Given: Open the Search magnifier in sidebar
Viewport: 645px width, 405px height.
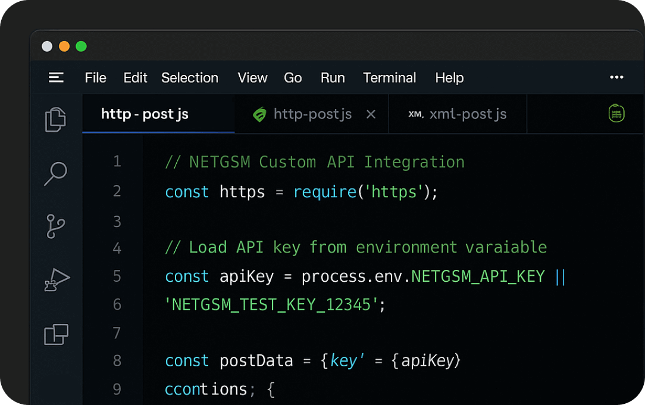Looking at the screenshot, I should (x=55, y=173).
